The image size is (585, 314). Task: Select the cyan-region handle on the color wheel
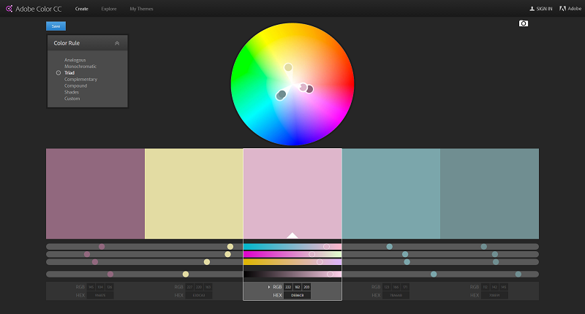[281, 95]
